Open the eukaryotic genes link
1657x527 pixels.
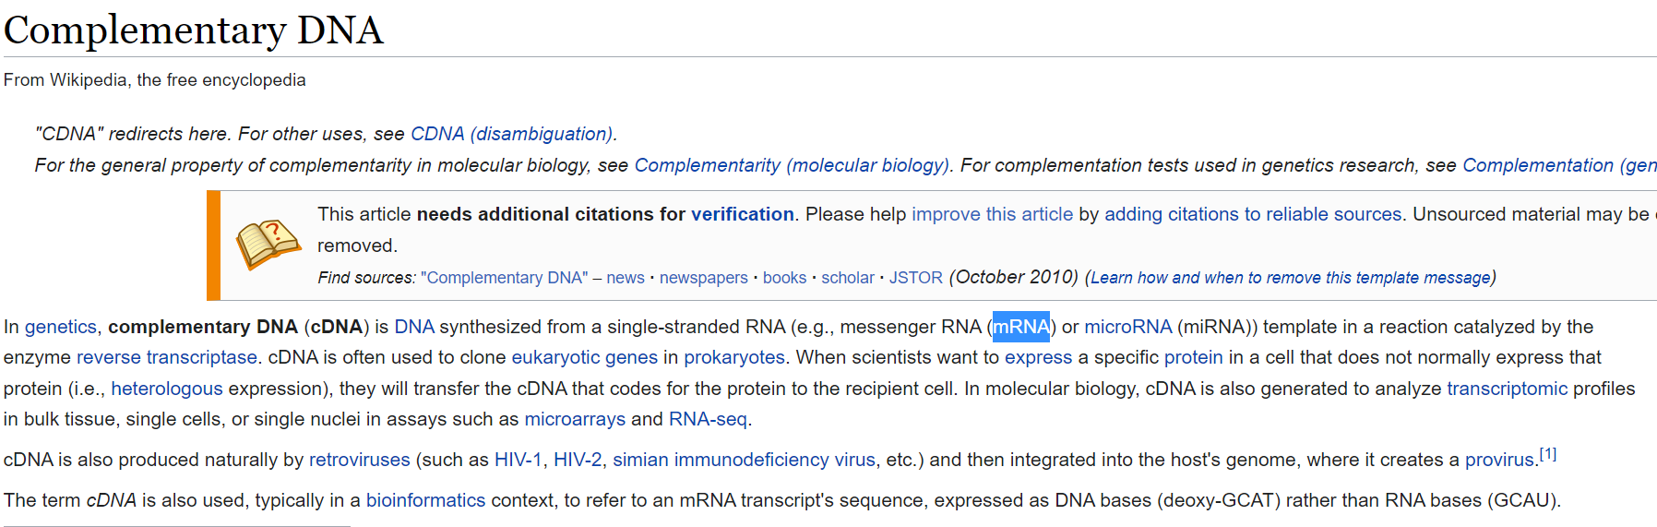point(584,357)
